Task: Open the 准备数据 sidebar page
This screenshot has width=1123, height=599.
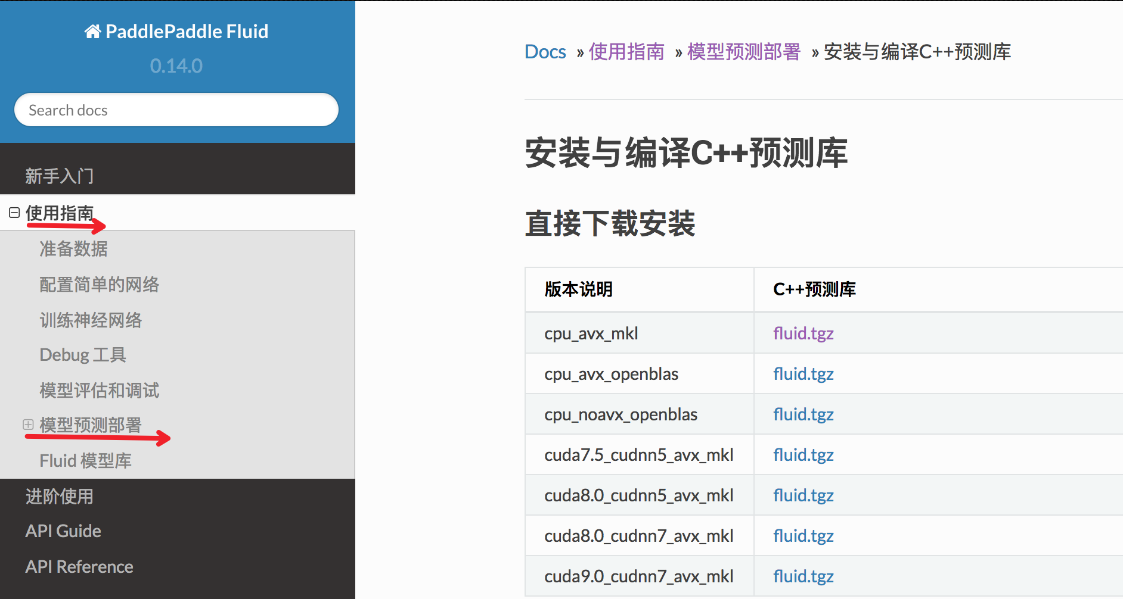Action: tap(73, 249)
